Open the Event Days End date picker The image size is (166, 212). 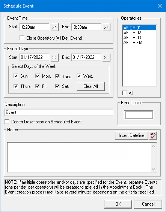106,57
